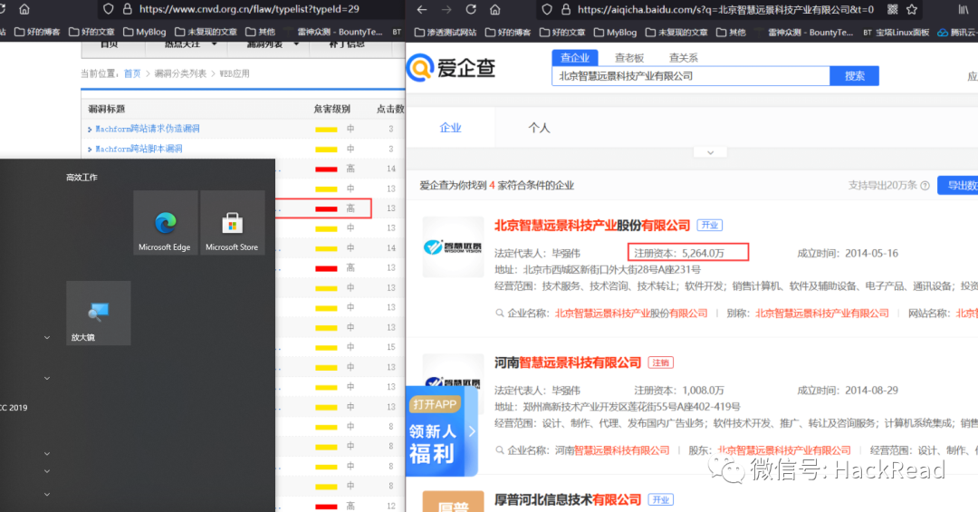Open MyBlog bookmark folder in CNVD window
The height and width of the screenshot is (512, 978).
(x=145, y=32)
